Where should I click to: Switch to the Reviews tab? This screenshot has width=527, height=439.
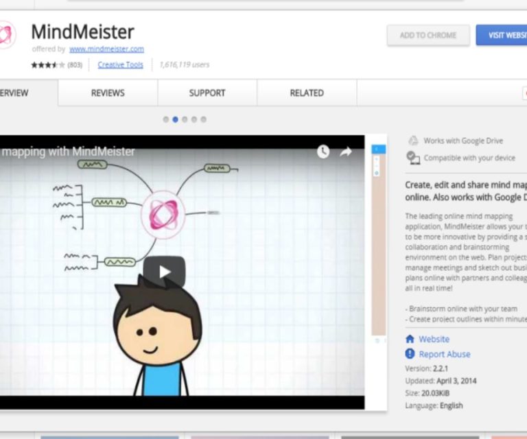click(x=108, y=93)
